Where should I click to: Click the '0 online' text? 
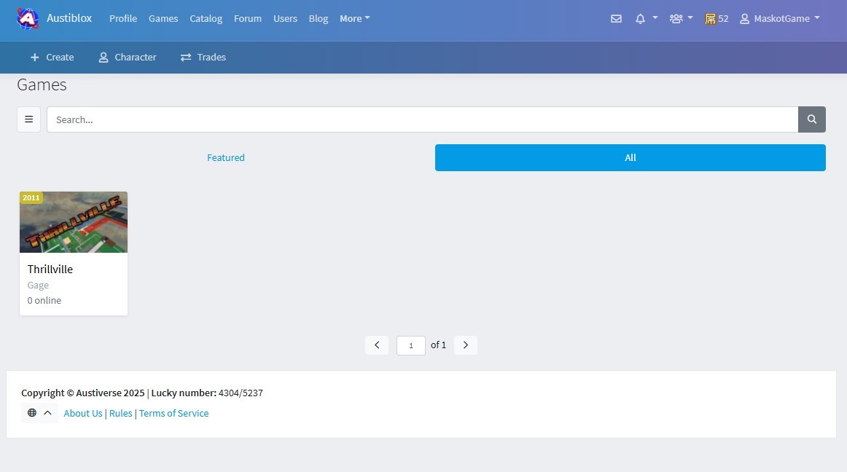[44, 300]
